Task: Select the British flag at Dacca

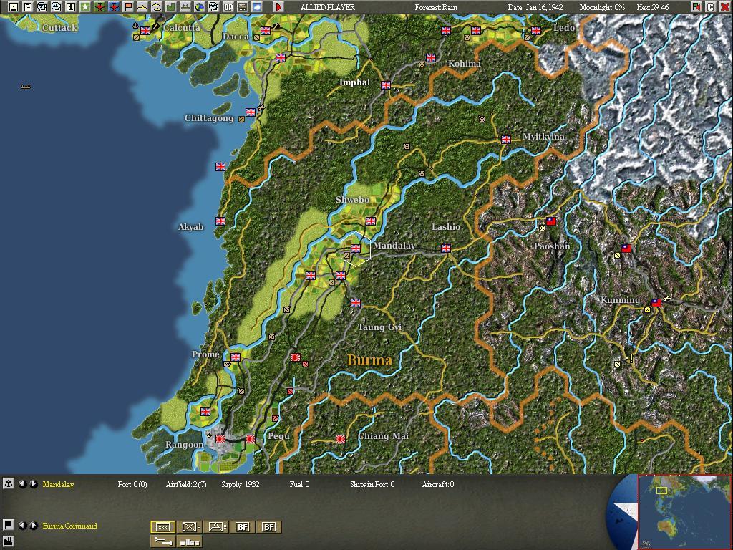Action: 266,31
